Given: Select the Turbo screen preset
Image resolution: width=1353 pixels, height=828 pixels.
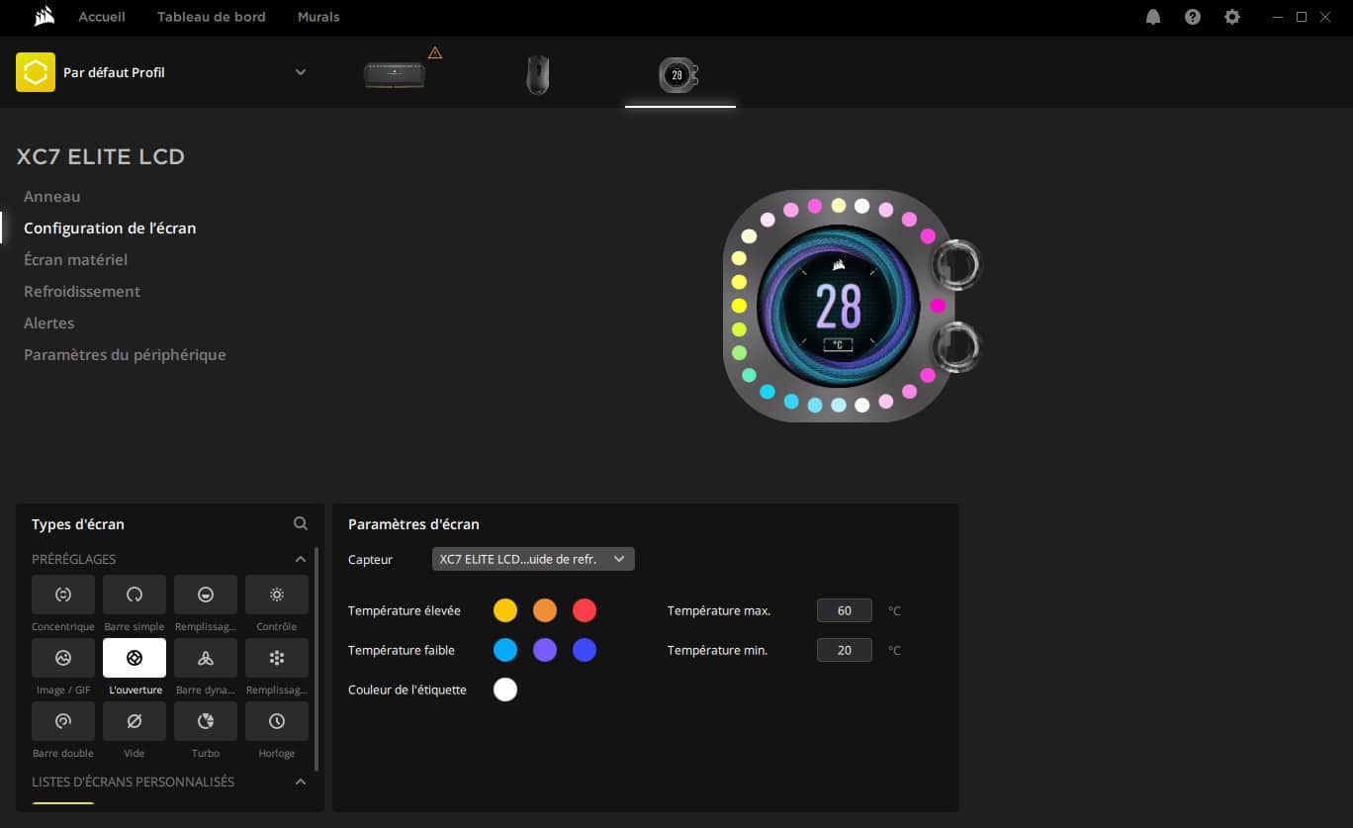Looking at the screenshot, I should click(206, 721).
